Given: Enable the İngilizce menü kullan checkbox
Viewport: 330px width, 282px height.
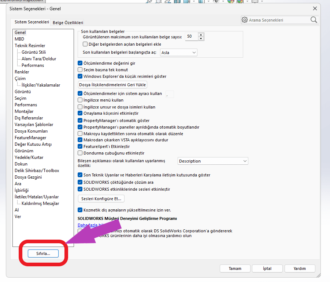Looking at the screenshot, I should coord(80,100).
